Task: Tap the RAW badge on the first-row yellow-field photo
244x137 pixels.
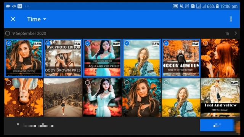Action: (156, 44)
